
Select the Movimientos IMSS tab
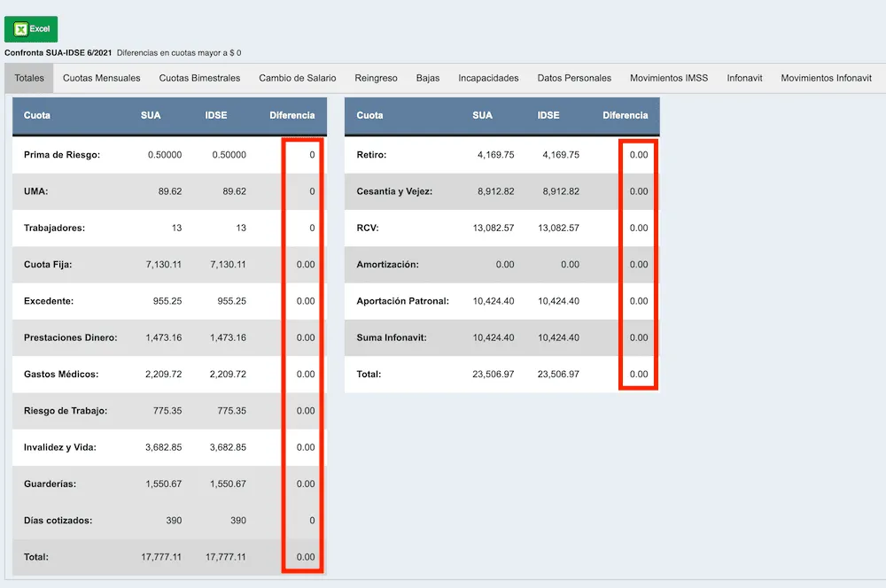coord(669,78)
